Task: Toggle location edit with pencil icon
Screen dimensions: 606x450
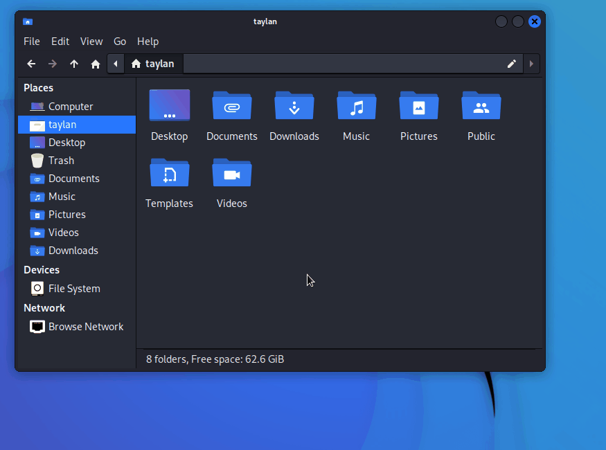Action: pyautogui.click(x=512, y=64)
